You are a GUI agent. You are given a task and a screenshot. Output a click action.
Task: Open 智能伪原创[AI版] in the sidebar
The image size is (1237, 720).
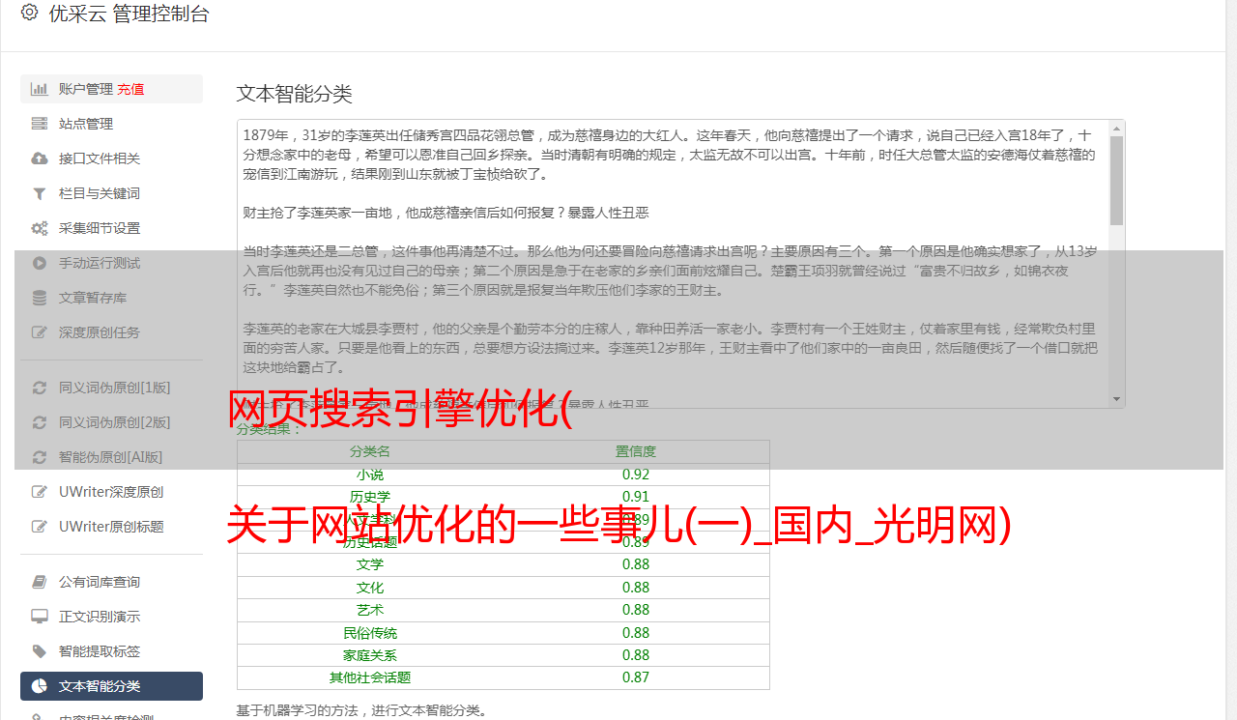coord(111,457)
